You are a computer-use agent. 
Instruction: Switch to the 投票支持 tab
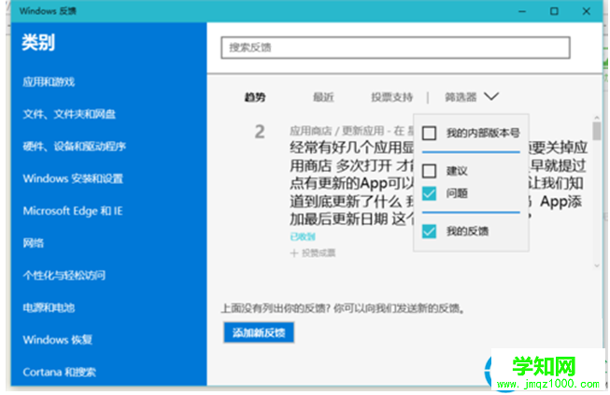[x=391, y=97]
